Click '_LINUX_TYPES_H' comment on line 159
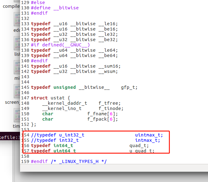Image resolution: width=208 pixels, height=182 pixels. tap(79, 161)
